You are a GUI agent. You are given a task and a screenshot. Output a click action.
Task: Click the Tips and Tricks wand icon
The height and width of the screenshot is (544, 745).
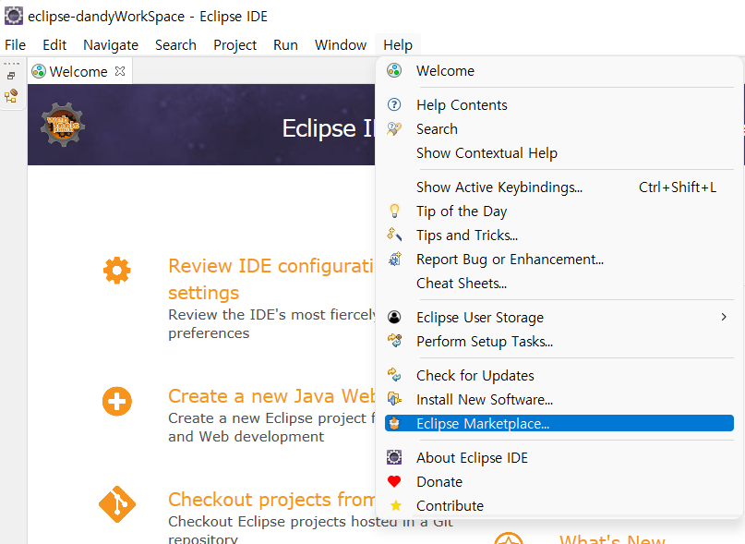(x=394, y=235)
